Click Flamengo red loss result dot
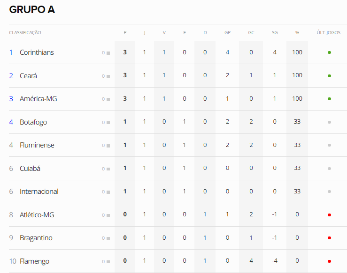 (329, 261)
